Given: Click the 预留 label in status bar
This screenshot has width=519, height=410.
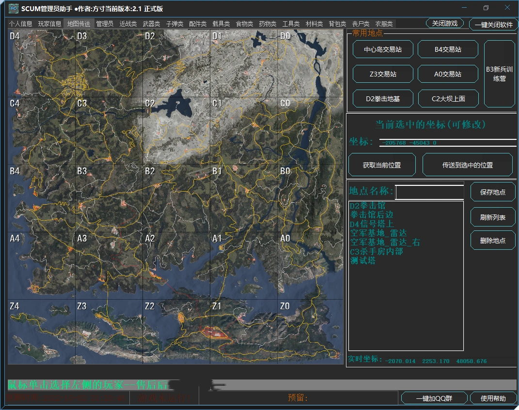Looking at the screenshot, I should pyautogui.click(x=298, y=397).
